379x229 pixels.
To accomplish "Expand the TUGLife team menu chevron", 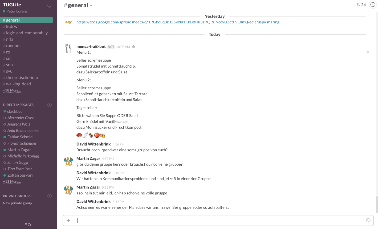I will pyautogui.click(x=49, y=6).
